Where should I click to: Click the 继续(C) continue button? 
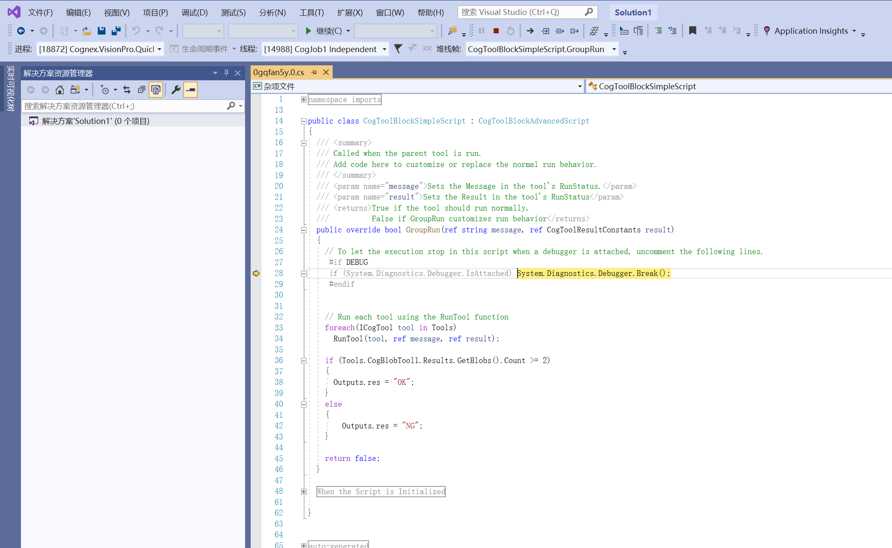[x=324, y=31]
